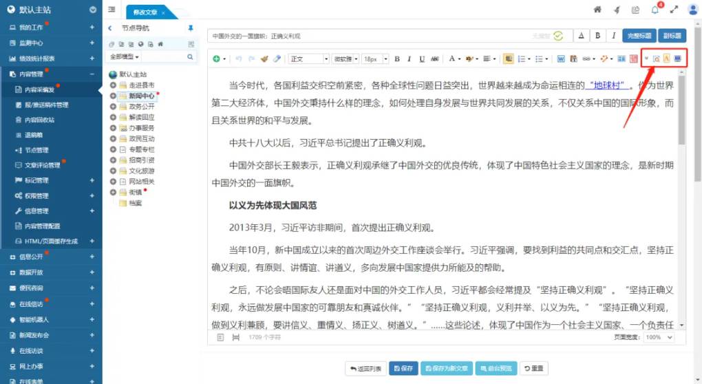This screenshot has height=384, width=702.
Task: Click the strikethrough formatting icon
Action: [434, 59]
